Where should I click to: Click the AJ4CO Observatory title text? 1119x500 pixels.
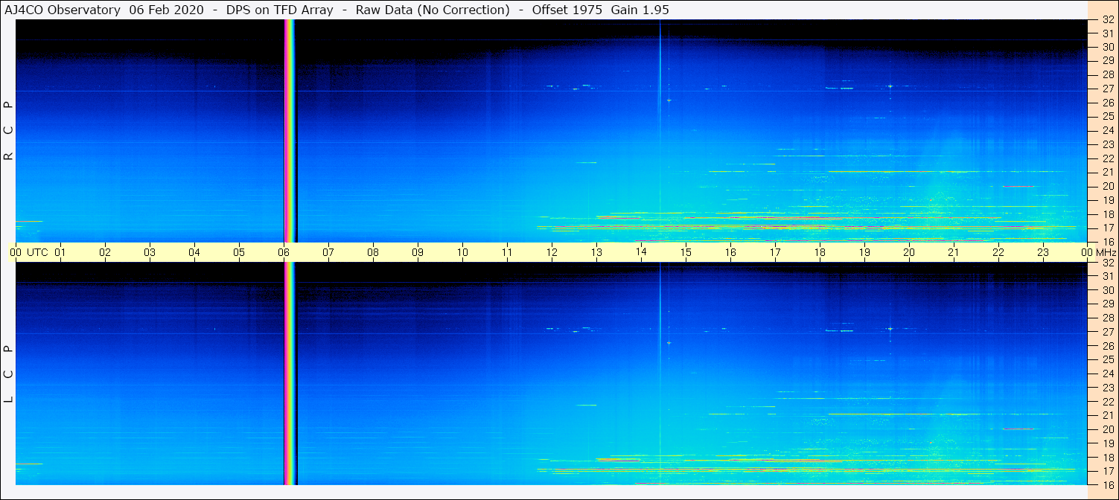coord(67,10)
